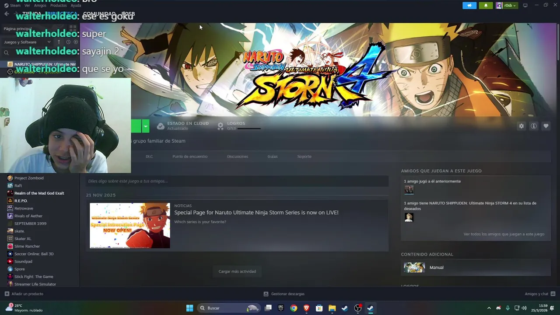Open the Discusiones tab

tap(238, 156)
